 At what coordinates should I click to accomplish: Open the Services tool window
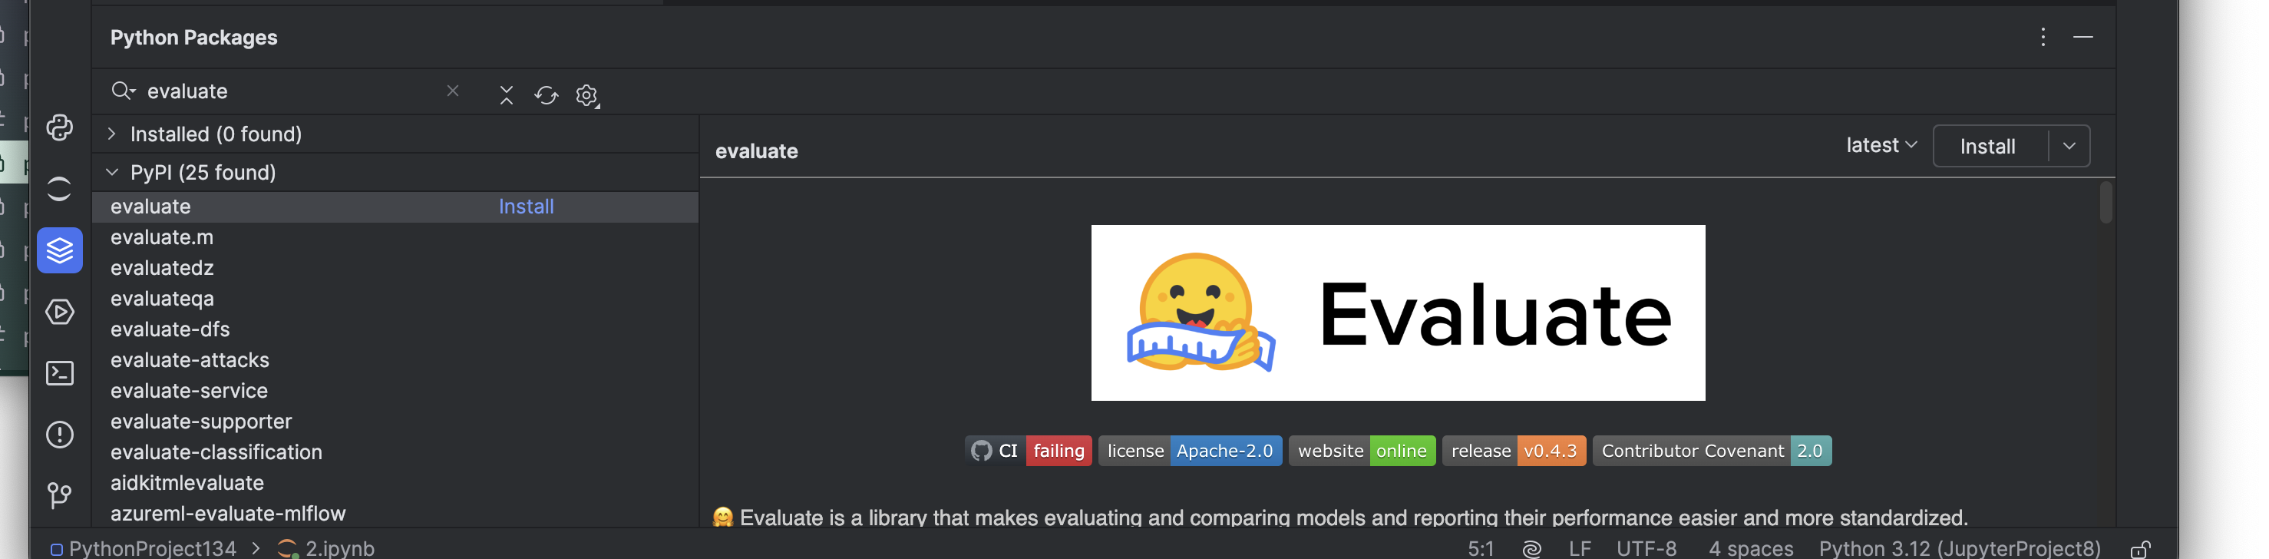[59, 312]
